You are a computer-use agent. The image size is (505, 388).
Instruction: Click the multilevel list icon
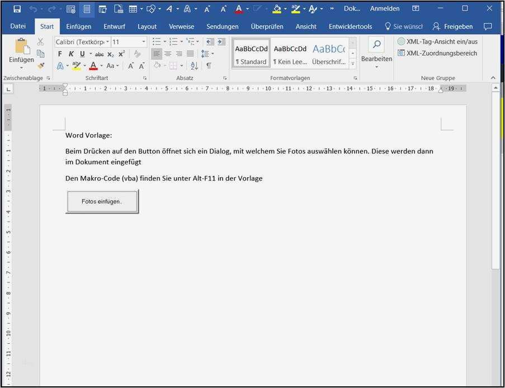click(x=191, y=41)
